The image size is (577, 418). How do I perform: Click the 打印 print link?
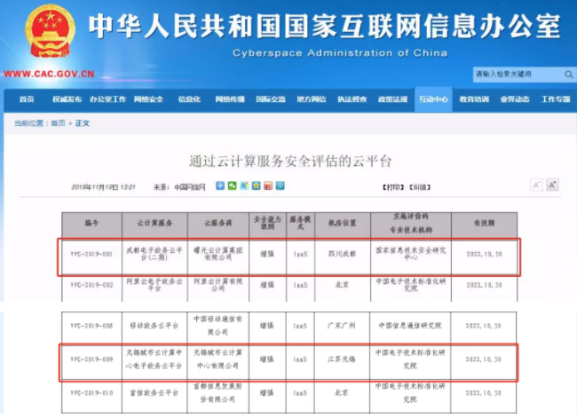(392, 187)
